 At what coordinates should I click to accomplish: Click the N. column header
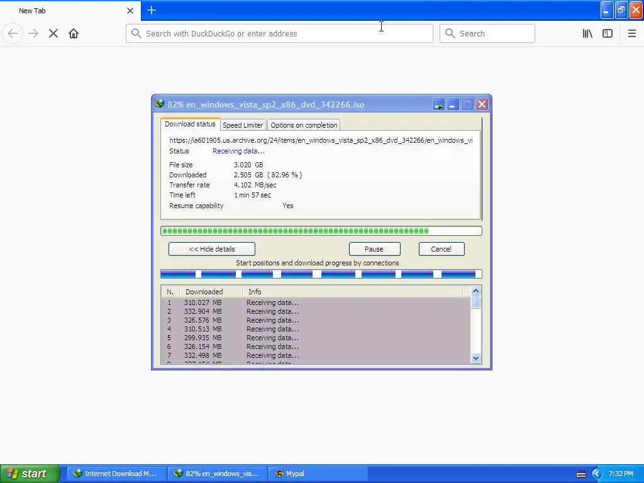[x=170, y=292]
